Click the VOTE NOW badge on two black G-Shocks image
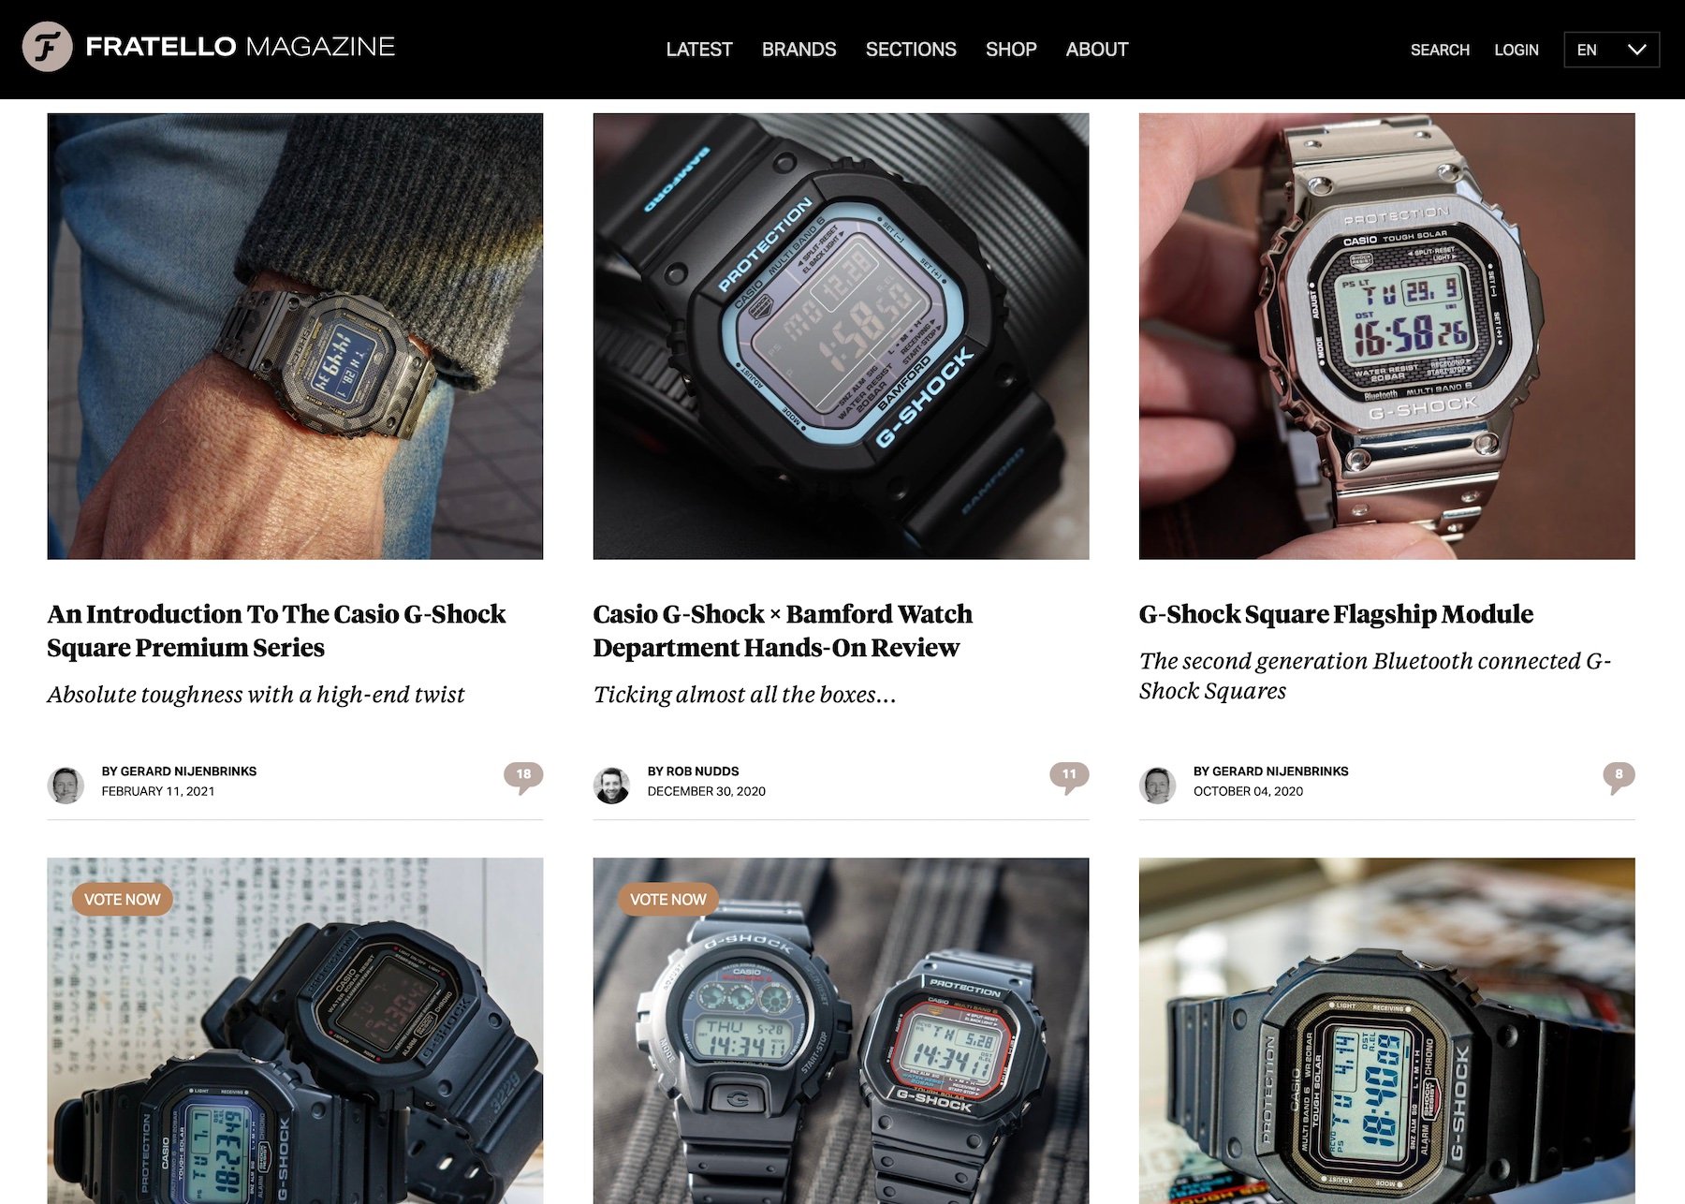 (x=122, y=900)
